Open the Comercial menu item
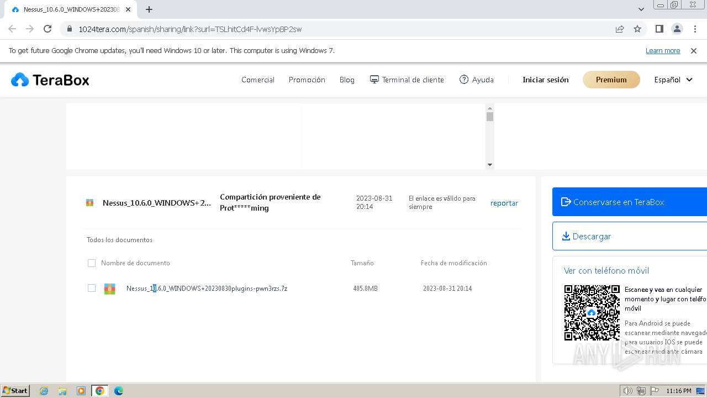Image resolution: width=707 pixels, height=398 pixels. tap(258, 80)
